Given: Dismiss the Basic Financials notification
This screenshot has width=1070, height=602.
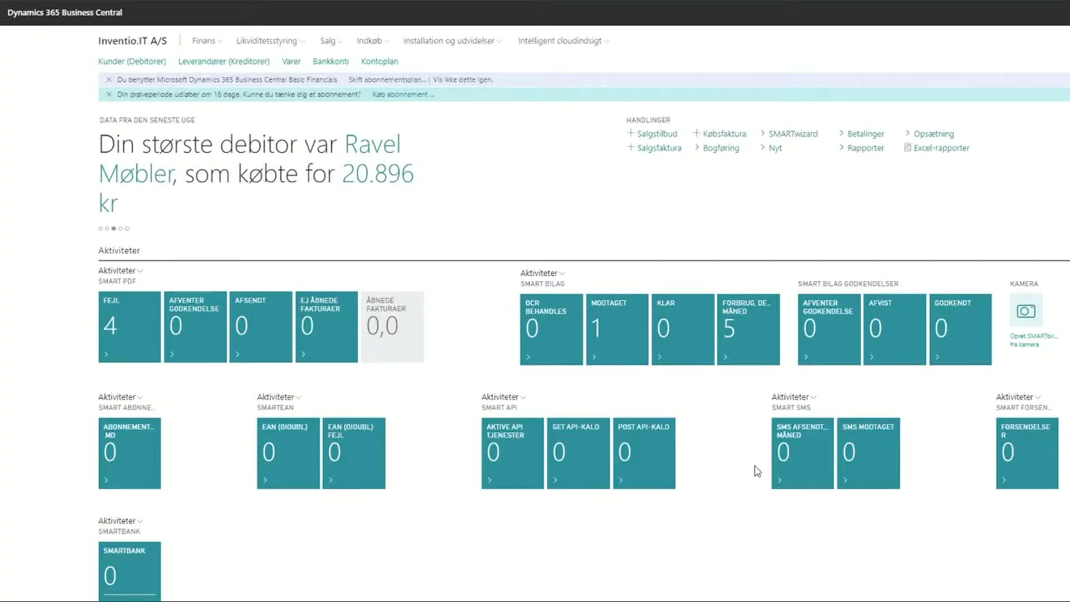Looking at the screenshot, I should [x=109, y=80].
